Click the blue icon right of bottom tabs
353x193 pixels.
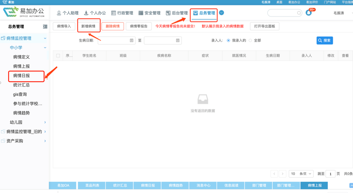click(x=351, y=186)
